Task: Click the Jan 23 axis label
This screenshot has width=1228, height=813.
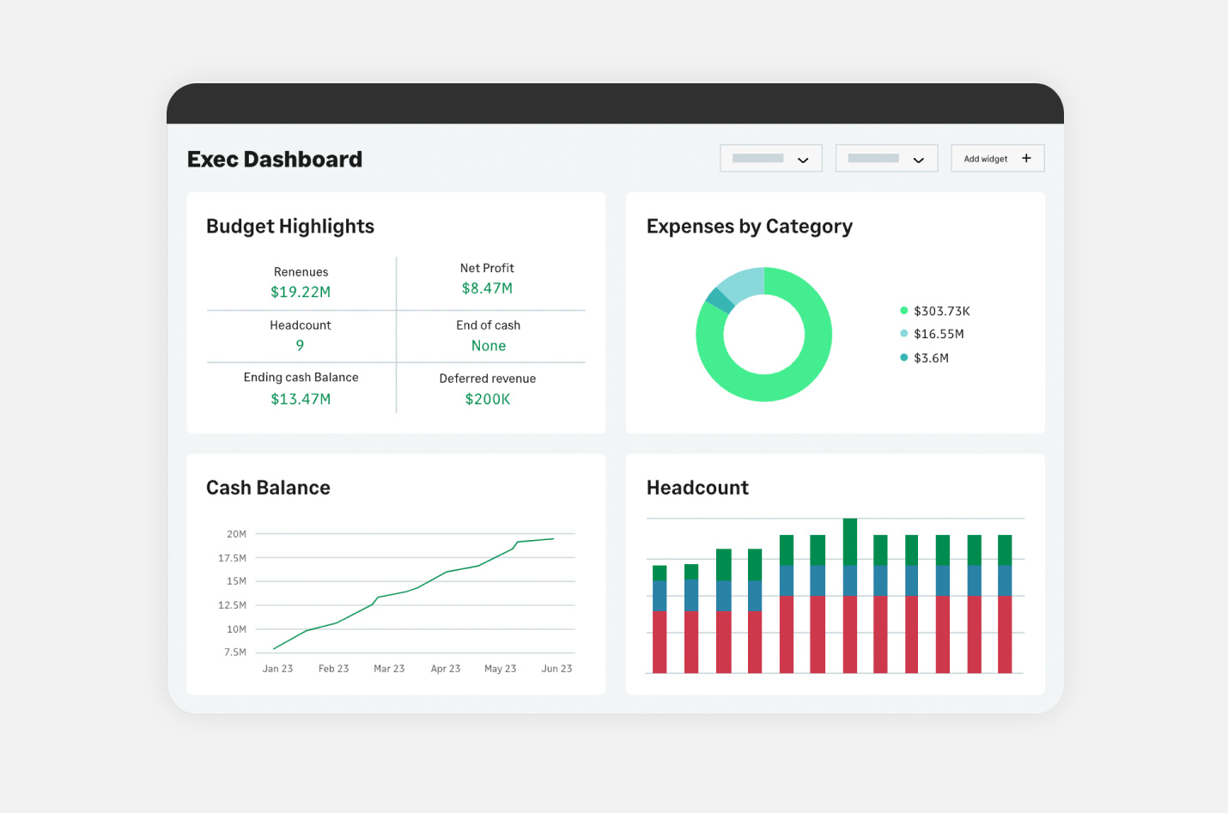Action: (277, 668)
